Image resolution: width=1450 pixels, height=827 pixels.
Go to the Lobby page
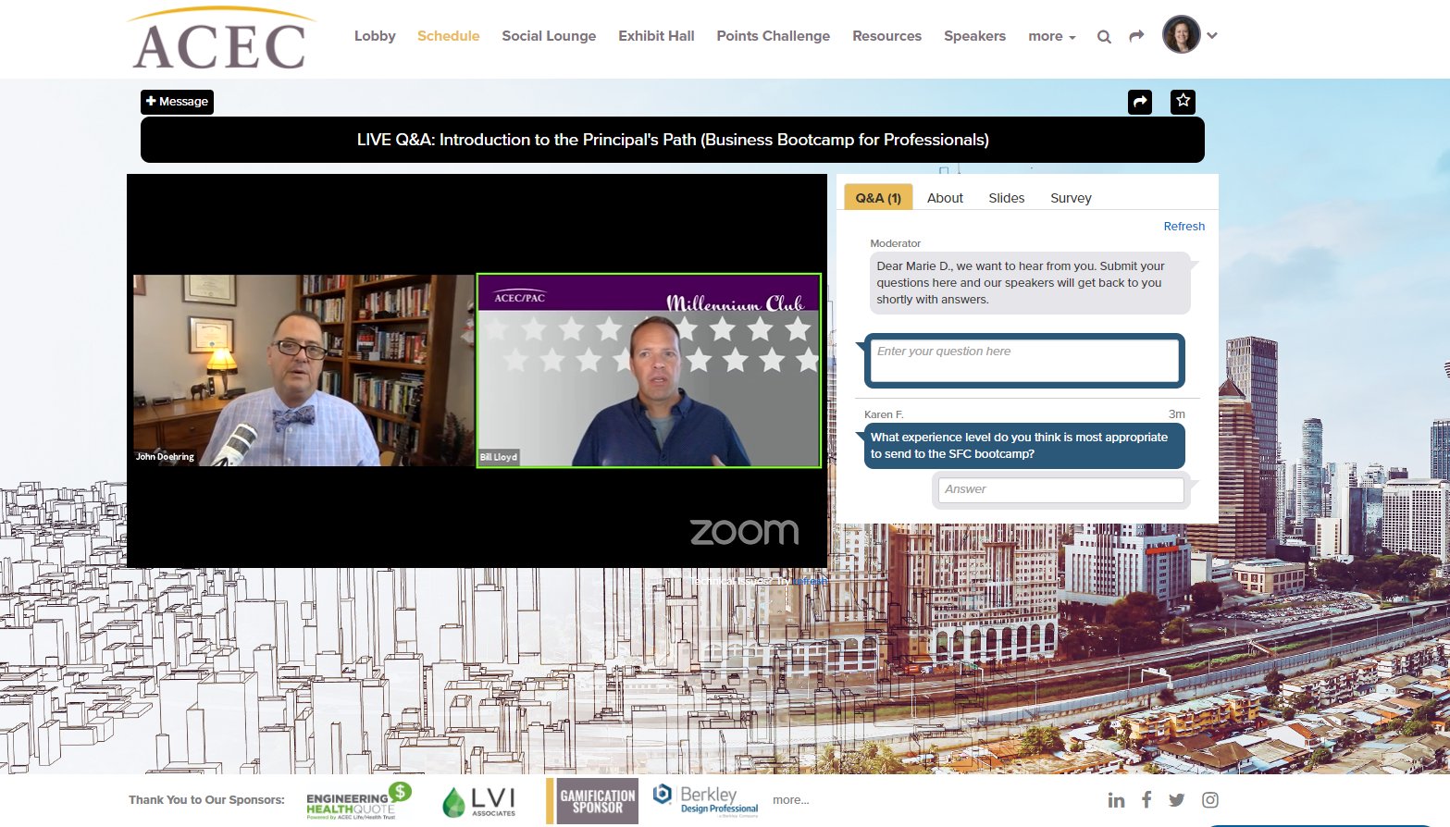tap(375, 36)
